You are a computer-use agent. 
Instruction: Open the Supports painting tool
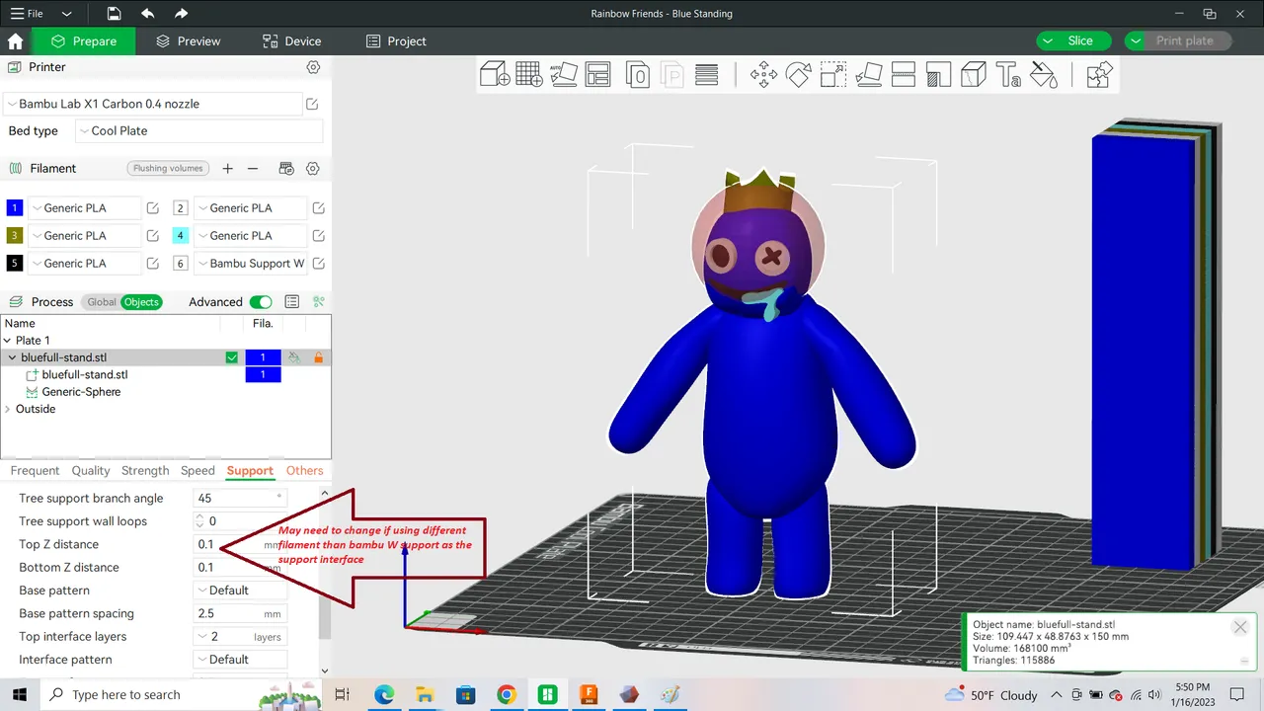tap(938, 74)
